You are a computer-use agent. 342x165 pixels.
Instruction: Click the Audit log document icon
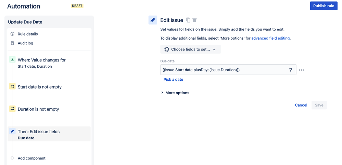(12, 43)
